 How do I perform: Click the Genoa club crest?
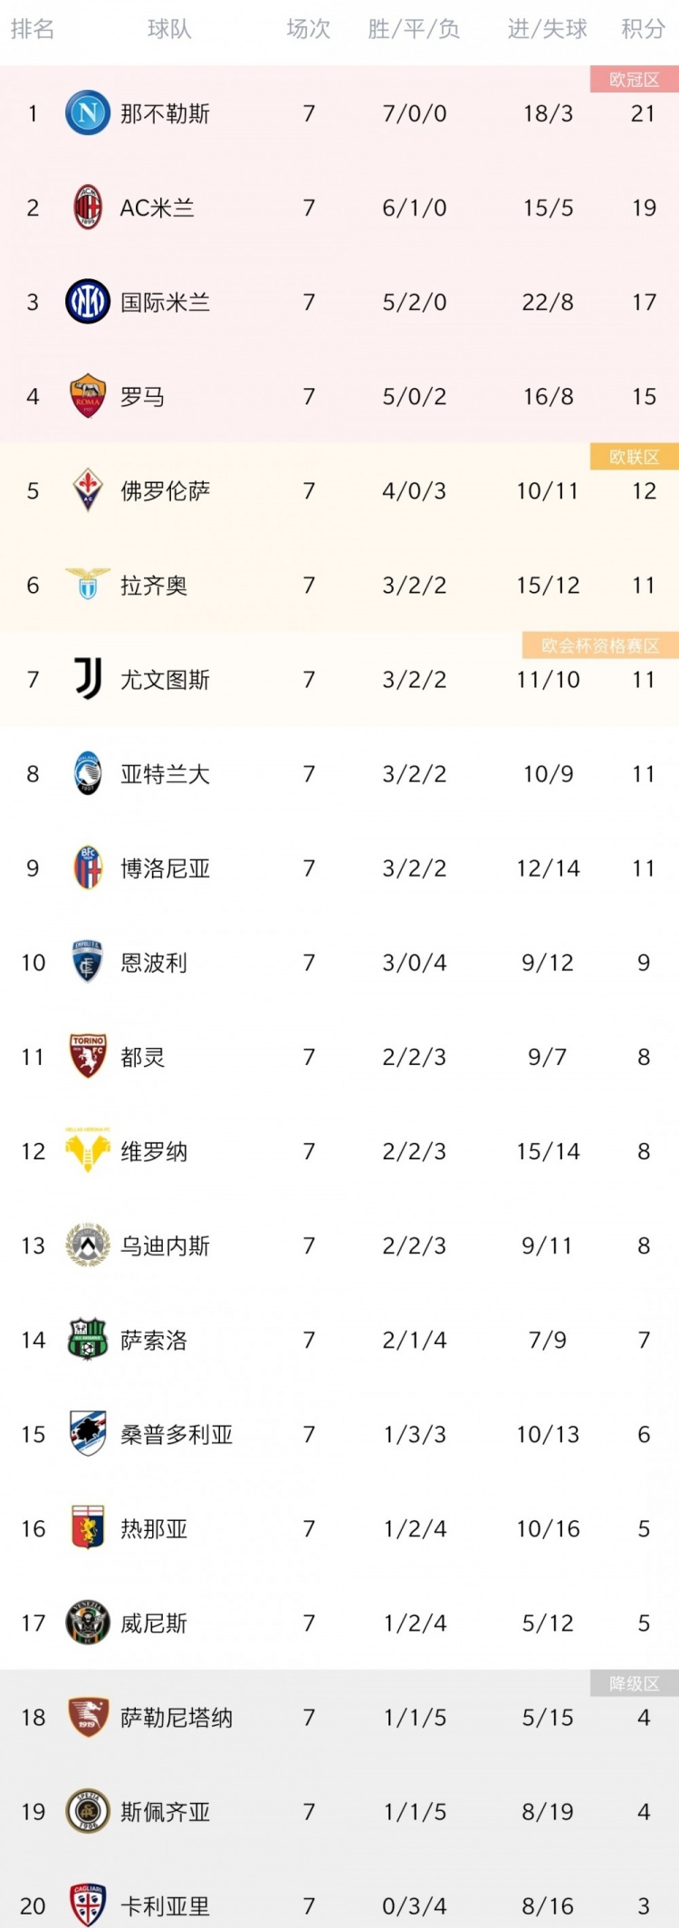coord(88,1527)
